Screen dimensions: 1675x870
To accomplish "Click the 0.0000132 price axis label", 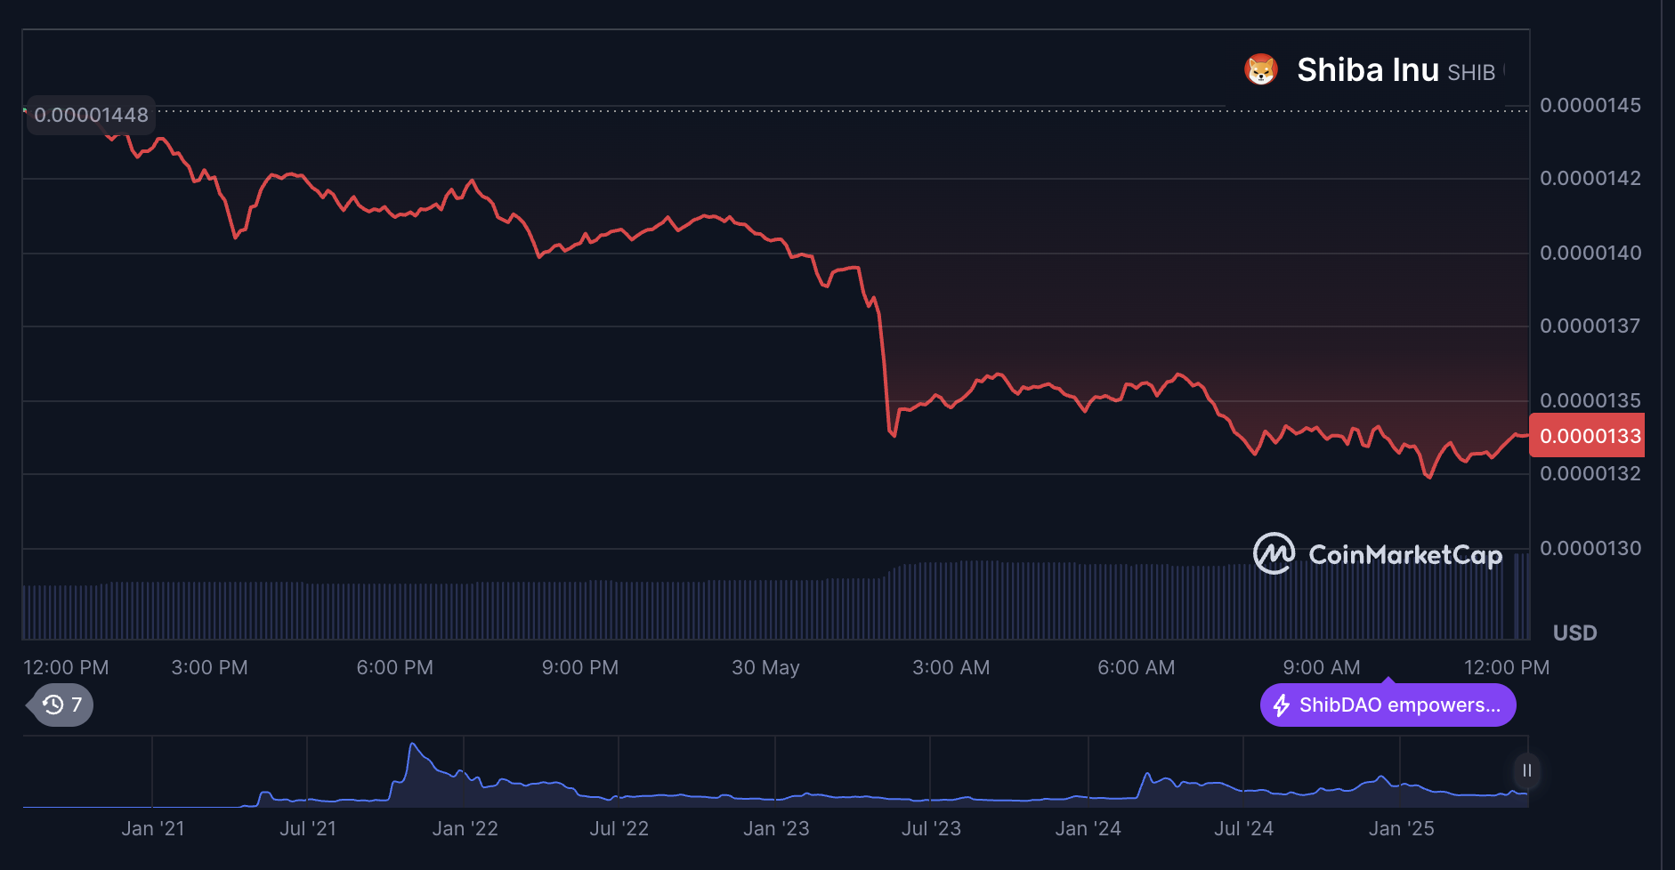I will coord(1590,473).
